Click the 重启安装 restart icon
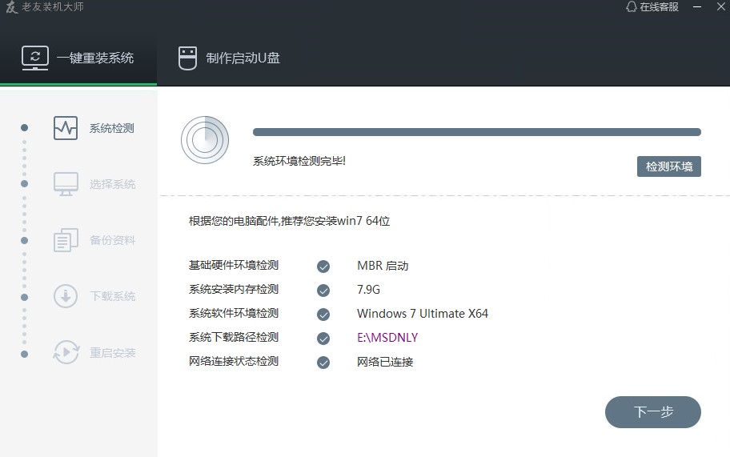The width and height of the screenshot is (730, 457). [66, 352]
